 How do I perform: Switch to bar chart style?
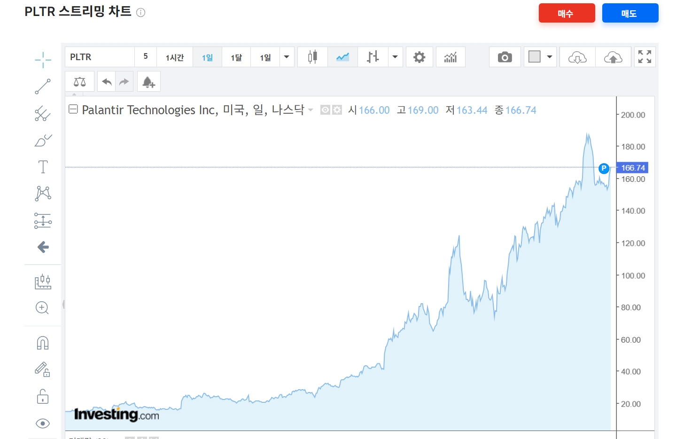pos(373,57)
